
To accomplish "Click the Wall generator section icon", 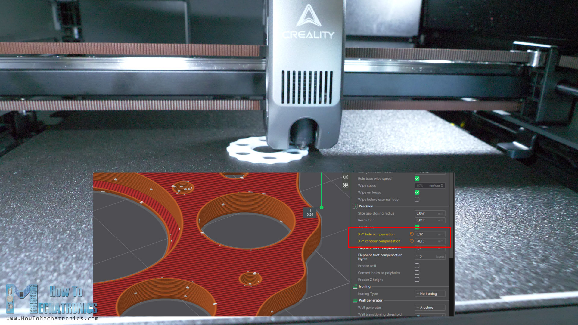I will click(x=355, y=300).
